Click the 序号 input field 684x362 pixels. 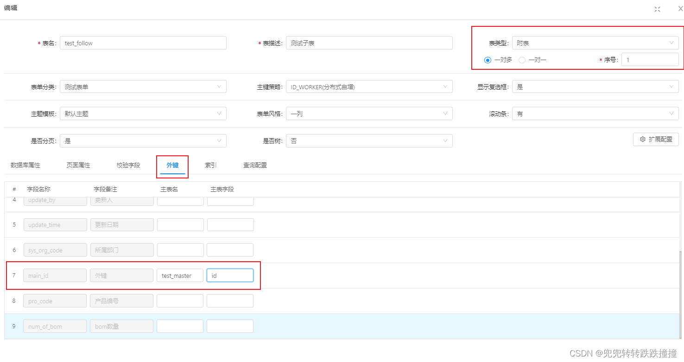pos(650,60)
